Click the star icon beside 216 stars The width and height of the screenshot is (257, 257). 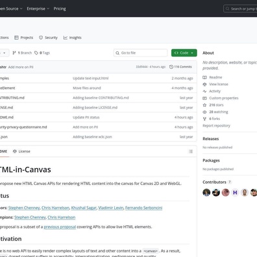coord(204,105)
